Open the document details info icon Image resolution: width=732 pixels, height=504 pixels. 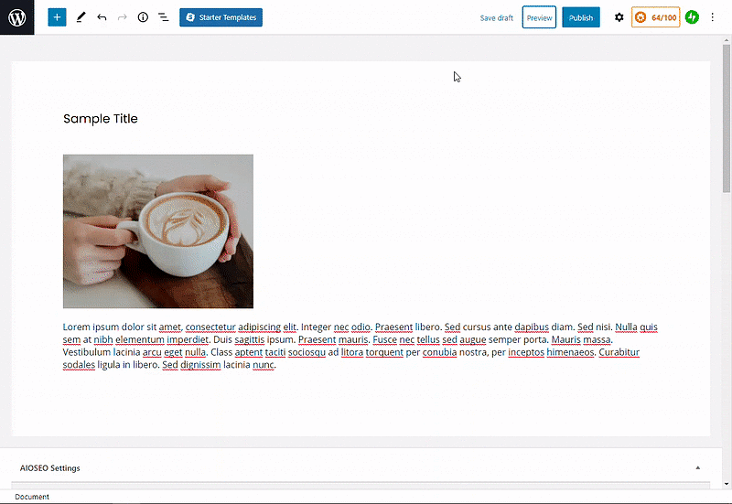pyautogui.click(x=143, y=17)
